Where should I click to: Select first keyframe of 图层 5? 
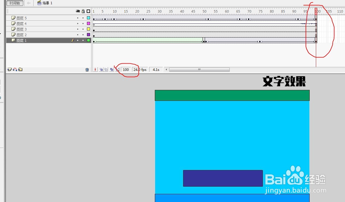(x=94, y=19)
